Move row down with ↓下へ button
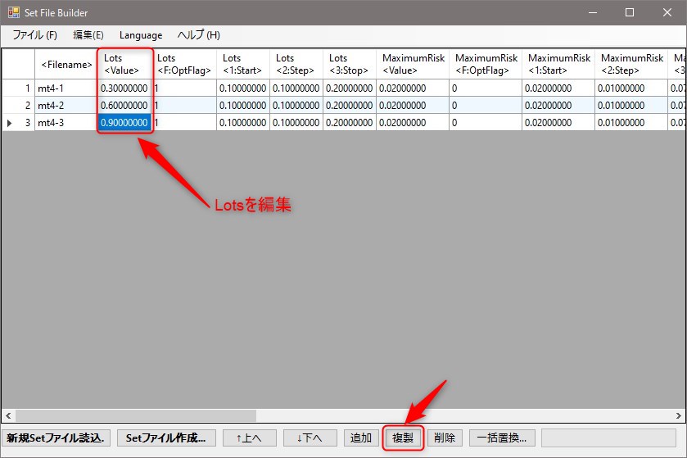Viewport: 687px width, 458px height. [310, 438]
